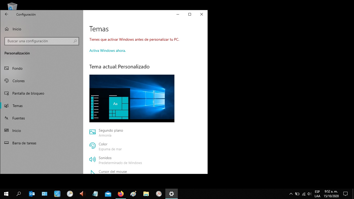
Task: Switch to Firefox on the taskbar
Action: coord(121,194)
